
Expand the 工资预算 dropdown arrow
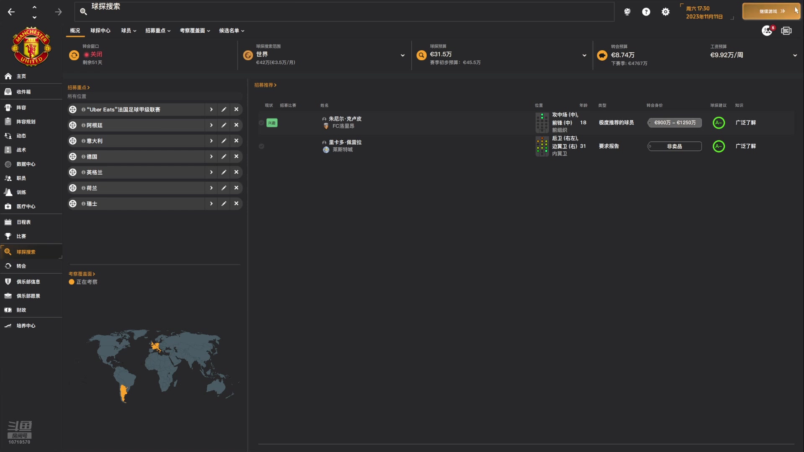pyautogui.click(x=795, y=55)
